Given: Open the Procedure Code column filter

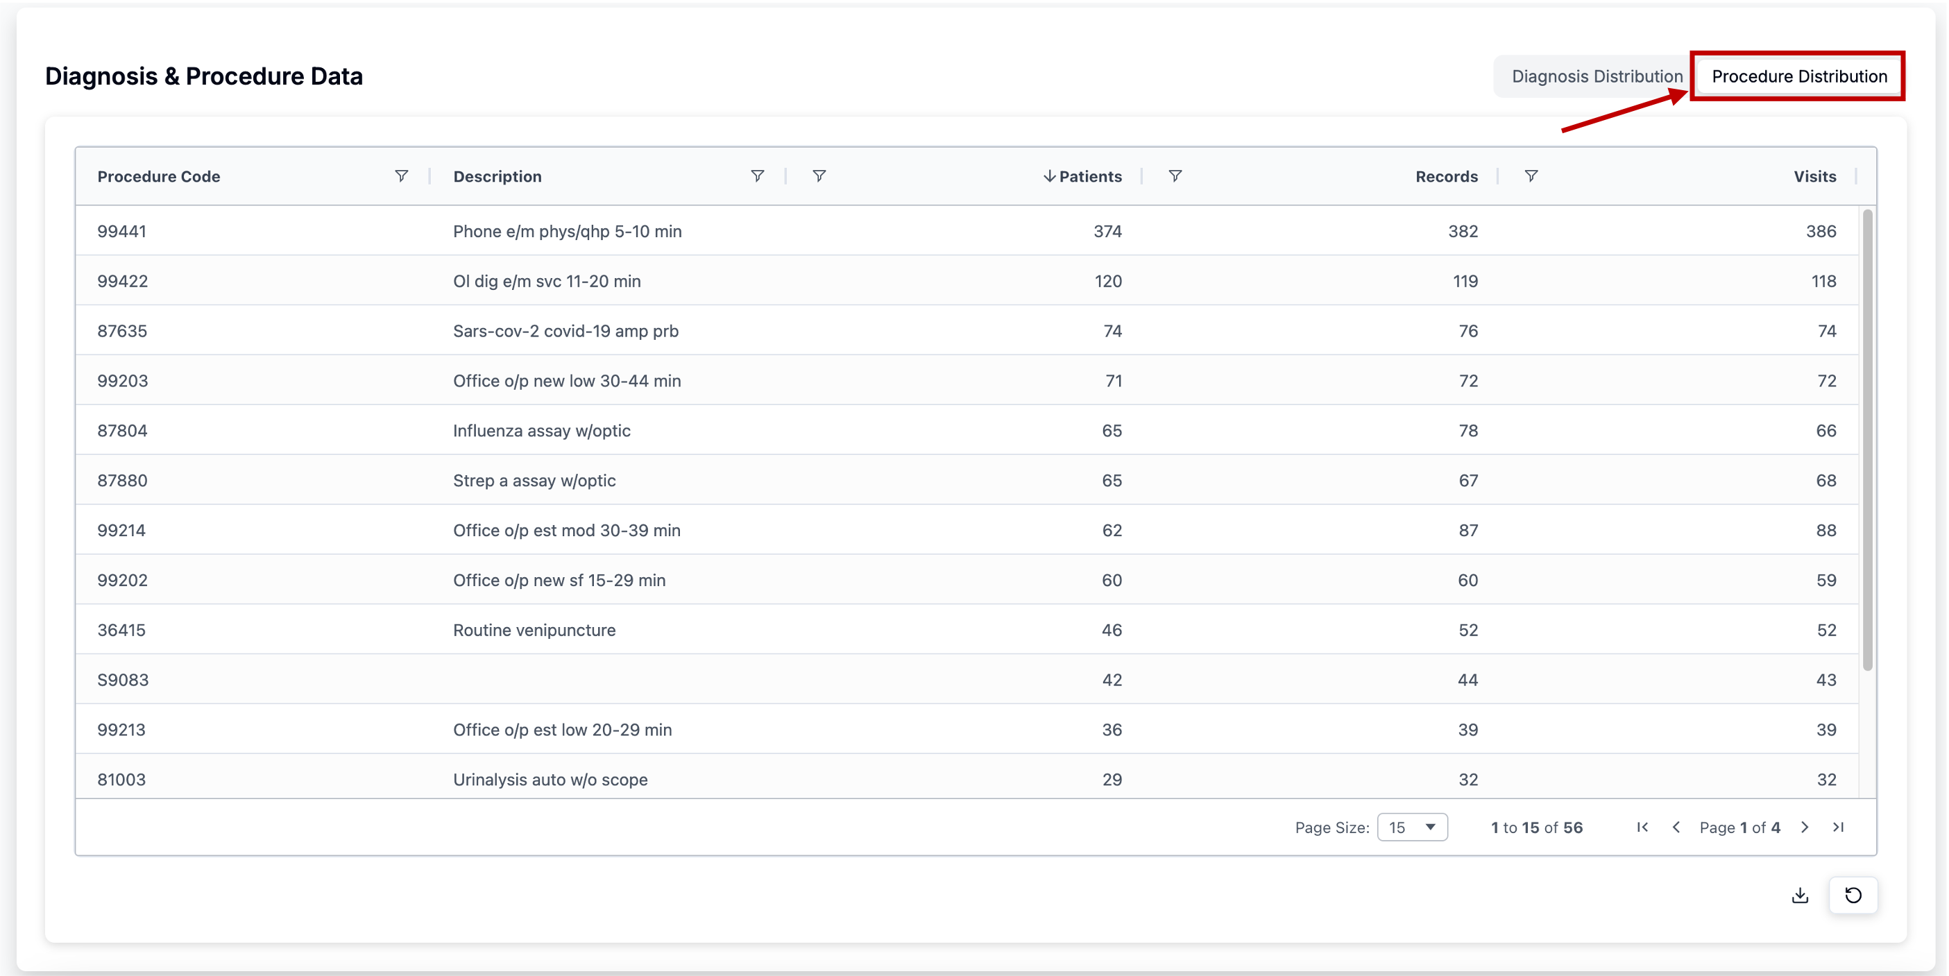Looking at the screenshot, I should 402,176.
